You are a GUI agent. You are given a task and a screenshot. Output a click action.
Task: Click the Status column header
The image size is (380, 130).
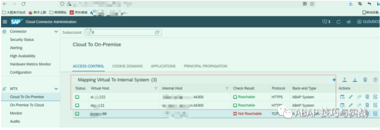80,88
